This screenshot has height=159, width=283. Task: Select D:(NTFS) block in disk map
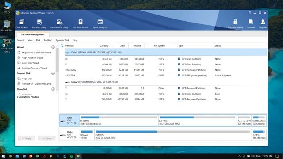pos(119,121)
